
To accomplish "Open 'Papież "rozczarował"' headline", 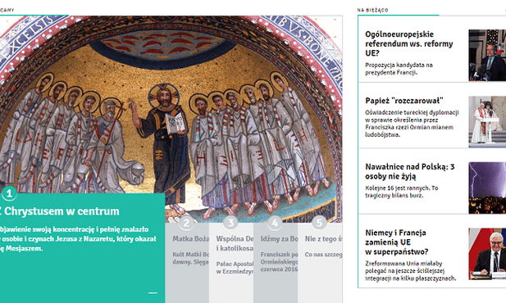I will click(x=404, y=101).
